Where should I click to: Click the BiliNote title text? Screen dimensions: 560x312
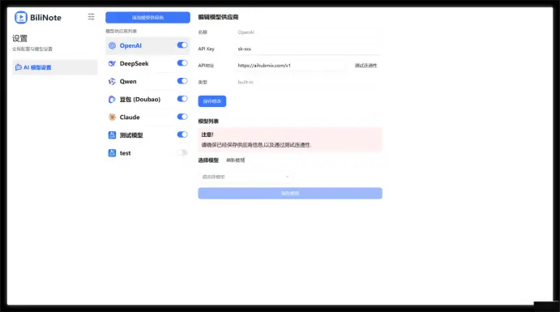coord(45,18)
